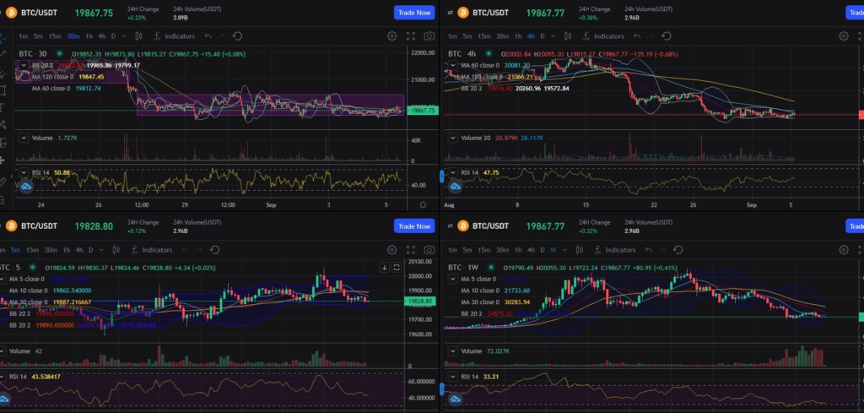Select the active 30m timeframe in top-left panel
This screenshot has height=413, width=864.
pos(73,36)
